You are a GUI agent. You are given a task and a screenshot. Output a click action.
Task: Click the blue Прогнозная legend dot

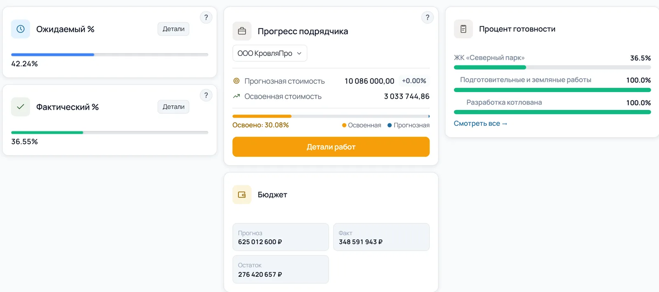click(390, 125)
